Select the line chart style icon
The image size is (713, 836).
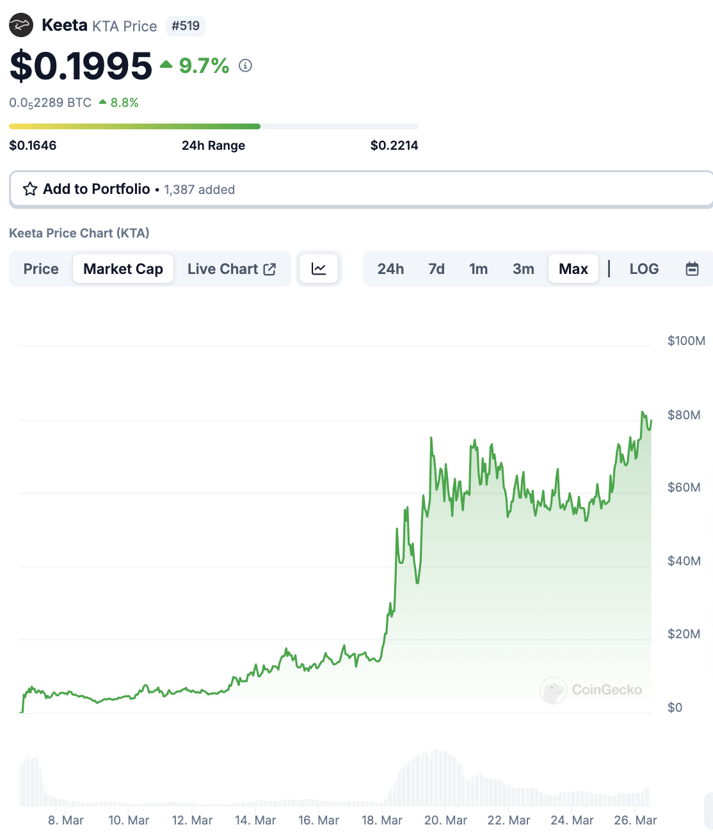point(319,268)
